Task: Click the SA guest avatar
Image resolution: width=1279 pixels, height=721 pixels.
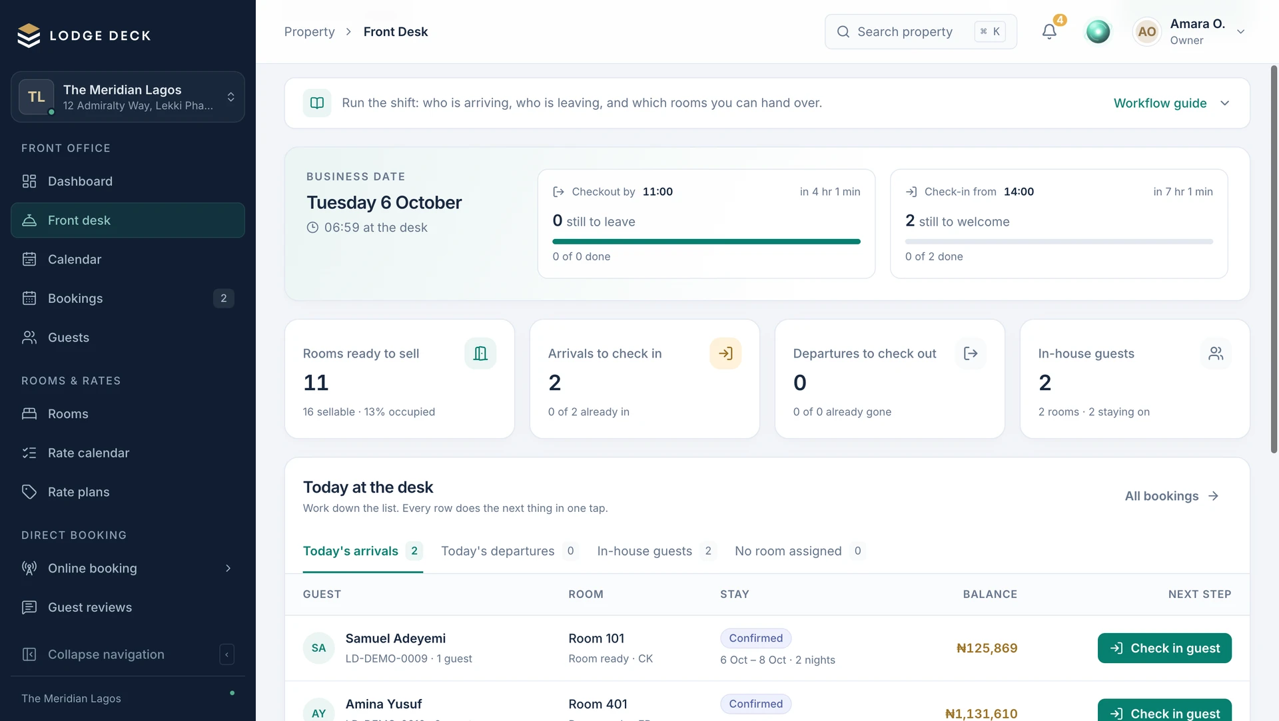Action: click(318, 648)
